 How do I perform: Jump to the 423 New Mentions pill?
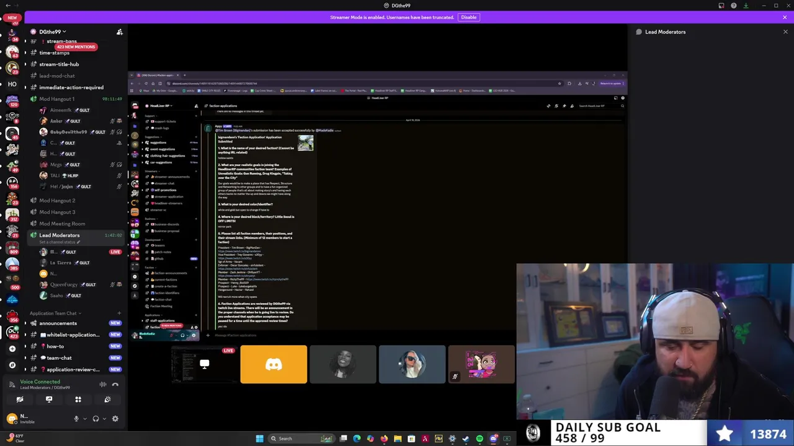pos(76,47)
